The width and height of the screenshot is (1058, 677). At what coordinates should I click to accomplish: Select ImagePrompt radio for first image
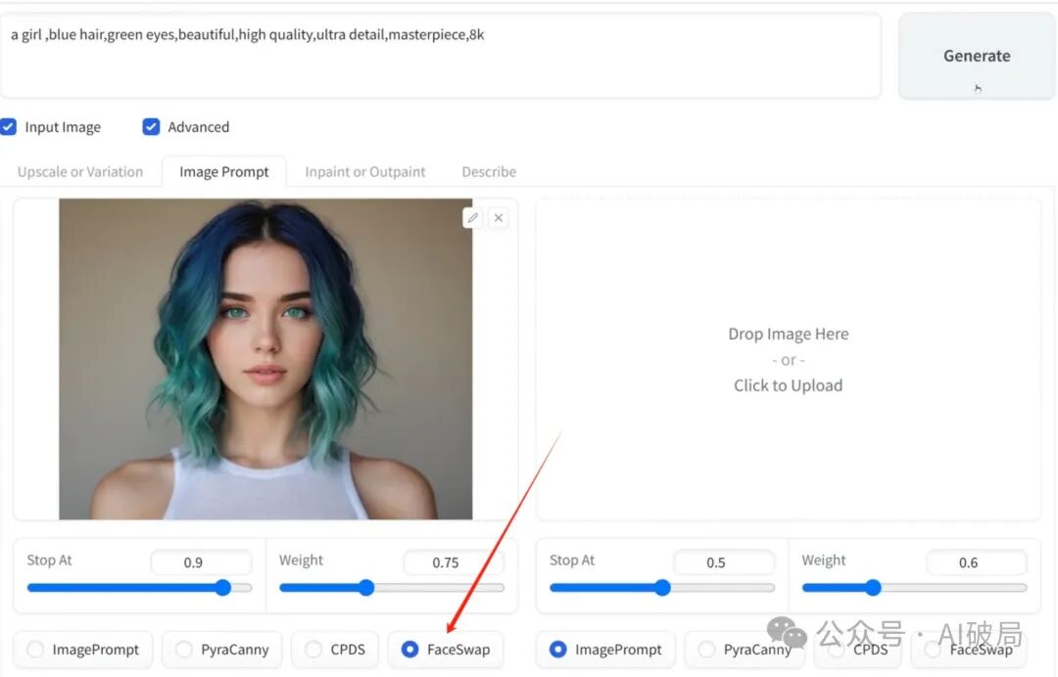coord(35,650)
